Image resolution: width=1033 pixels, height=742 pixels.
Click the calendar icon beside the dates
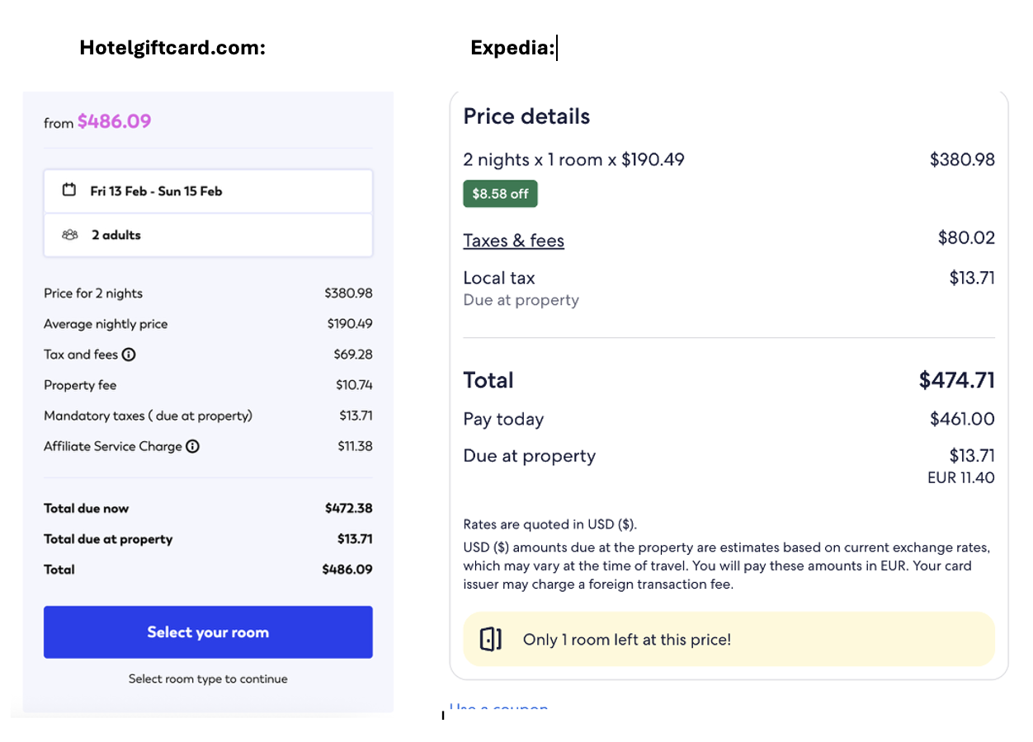click(x=69, y=190)
